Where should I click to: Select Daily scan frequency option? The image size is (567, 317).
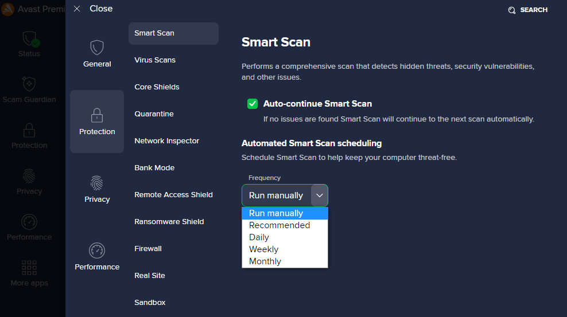tap(259, 237)
